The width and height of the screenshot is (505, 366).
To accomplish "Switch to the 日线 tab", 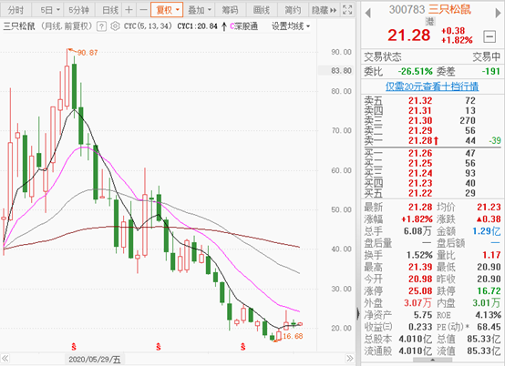I will [x=110, y=10].
